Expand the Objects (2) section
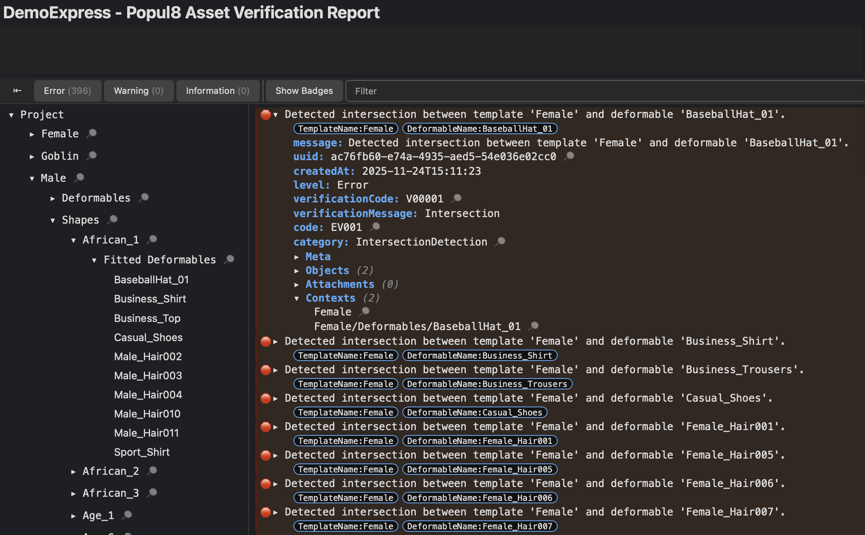The width and height of the screenshot is (865, 535). click(297, 271)
